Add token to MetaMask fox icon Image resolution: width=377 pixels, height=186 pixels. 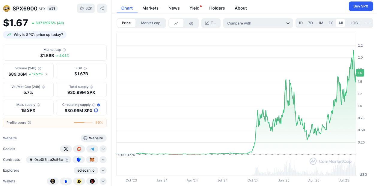[92, 160]
